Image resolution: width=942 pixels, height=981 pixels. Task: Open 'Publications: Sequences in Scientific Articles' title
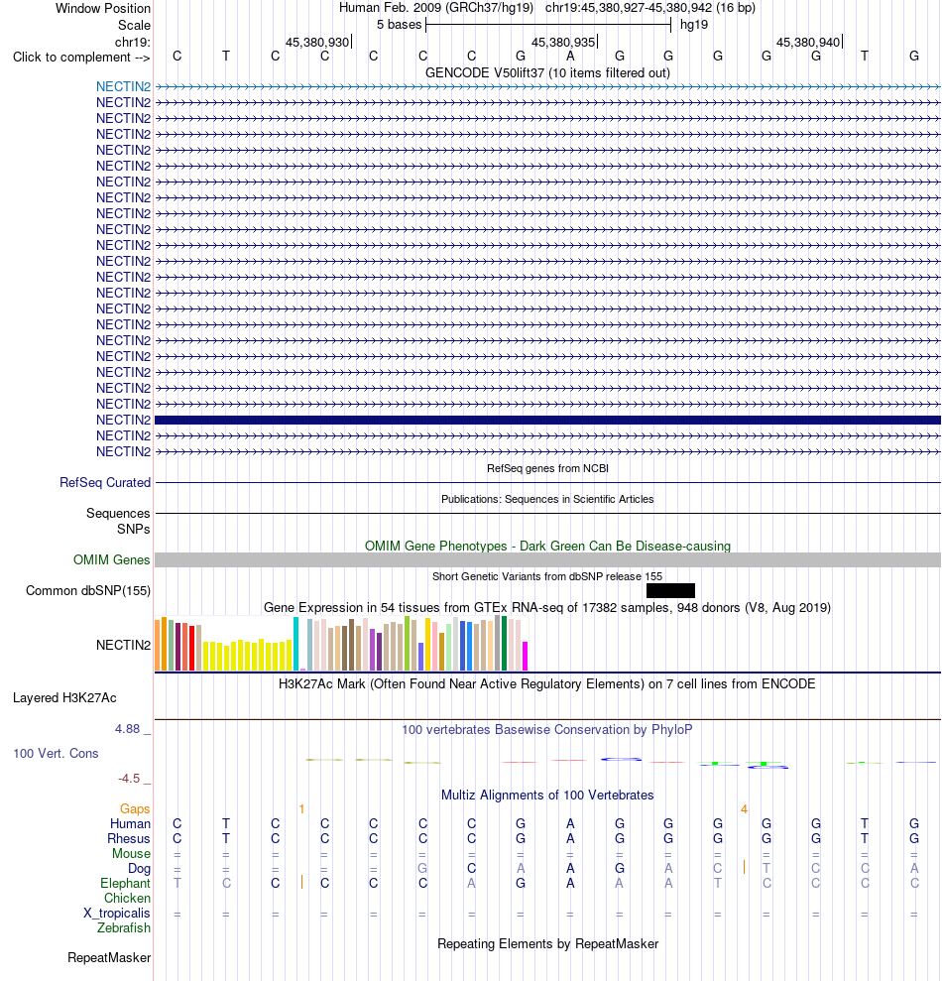point(547,499)
